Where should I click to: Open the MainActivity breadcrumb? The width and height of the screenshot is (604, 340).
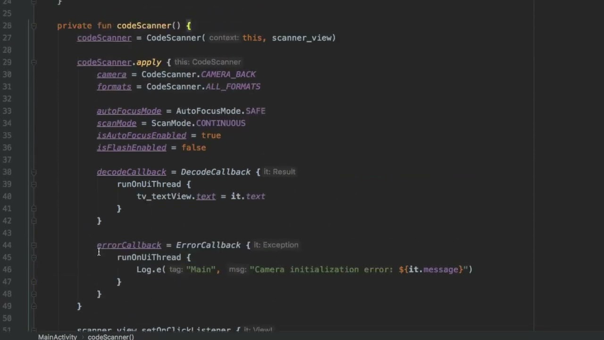(x=57, y=337)
